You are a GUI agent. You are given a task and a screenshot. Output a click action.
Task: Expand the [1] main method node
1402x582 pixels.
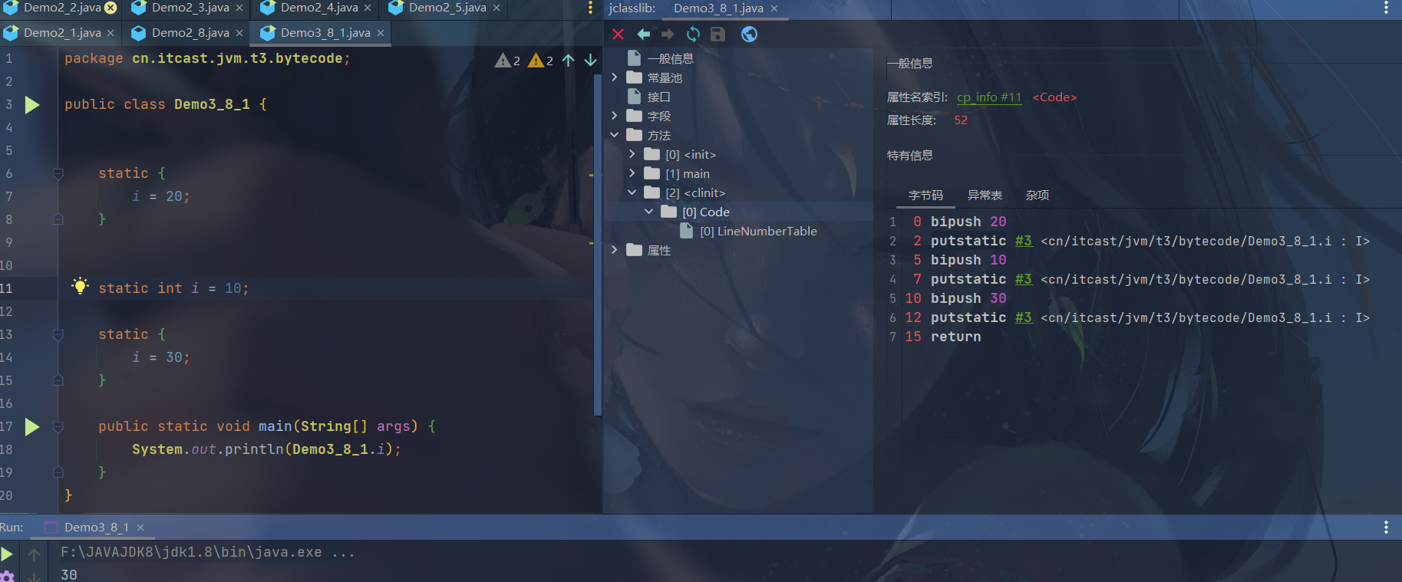pyautogui.click(x=632, y=173)
